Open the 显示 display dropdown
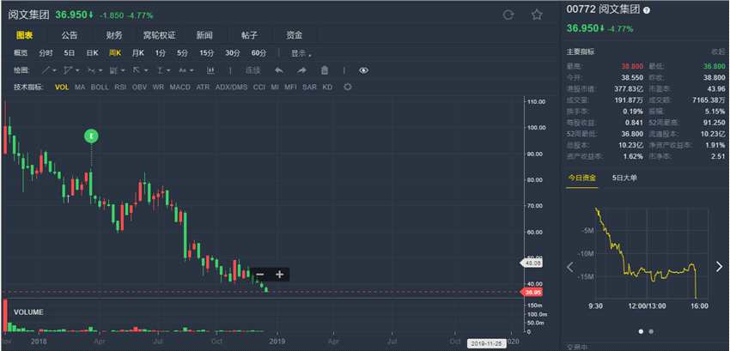The image size is (730, 351). (301, 53)
